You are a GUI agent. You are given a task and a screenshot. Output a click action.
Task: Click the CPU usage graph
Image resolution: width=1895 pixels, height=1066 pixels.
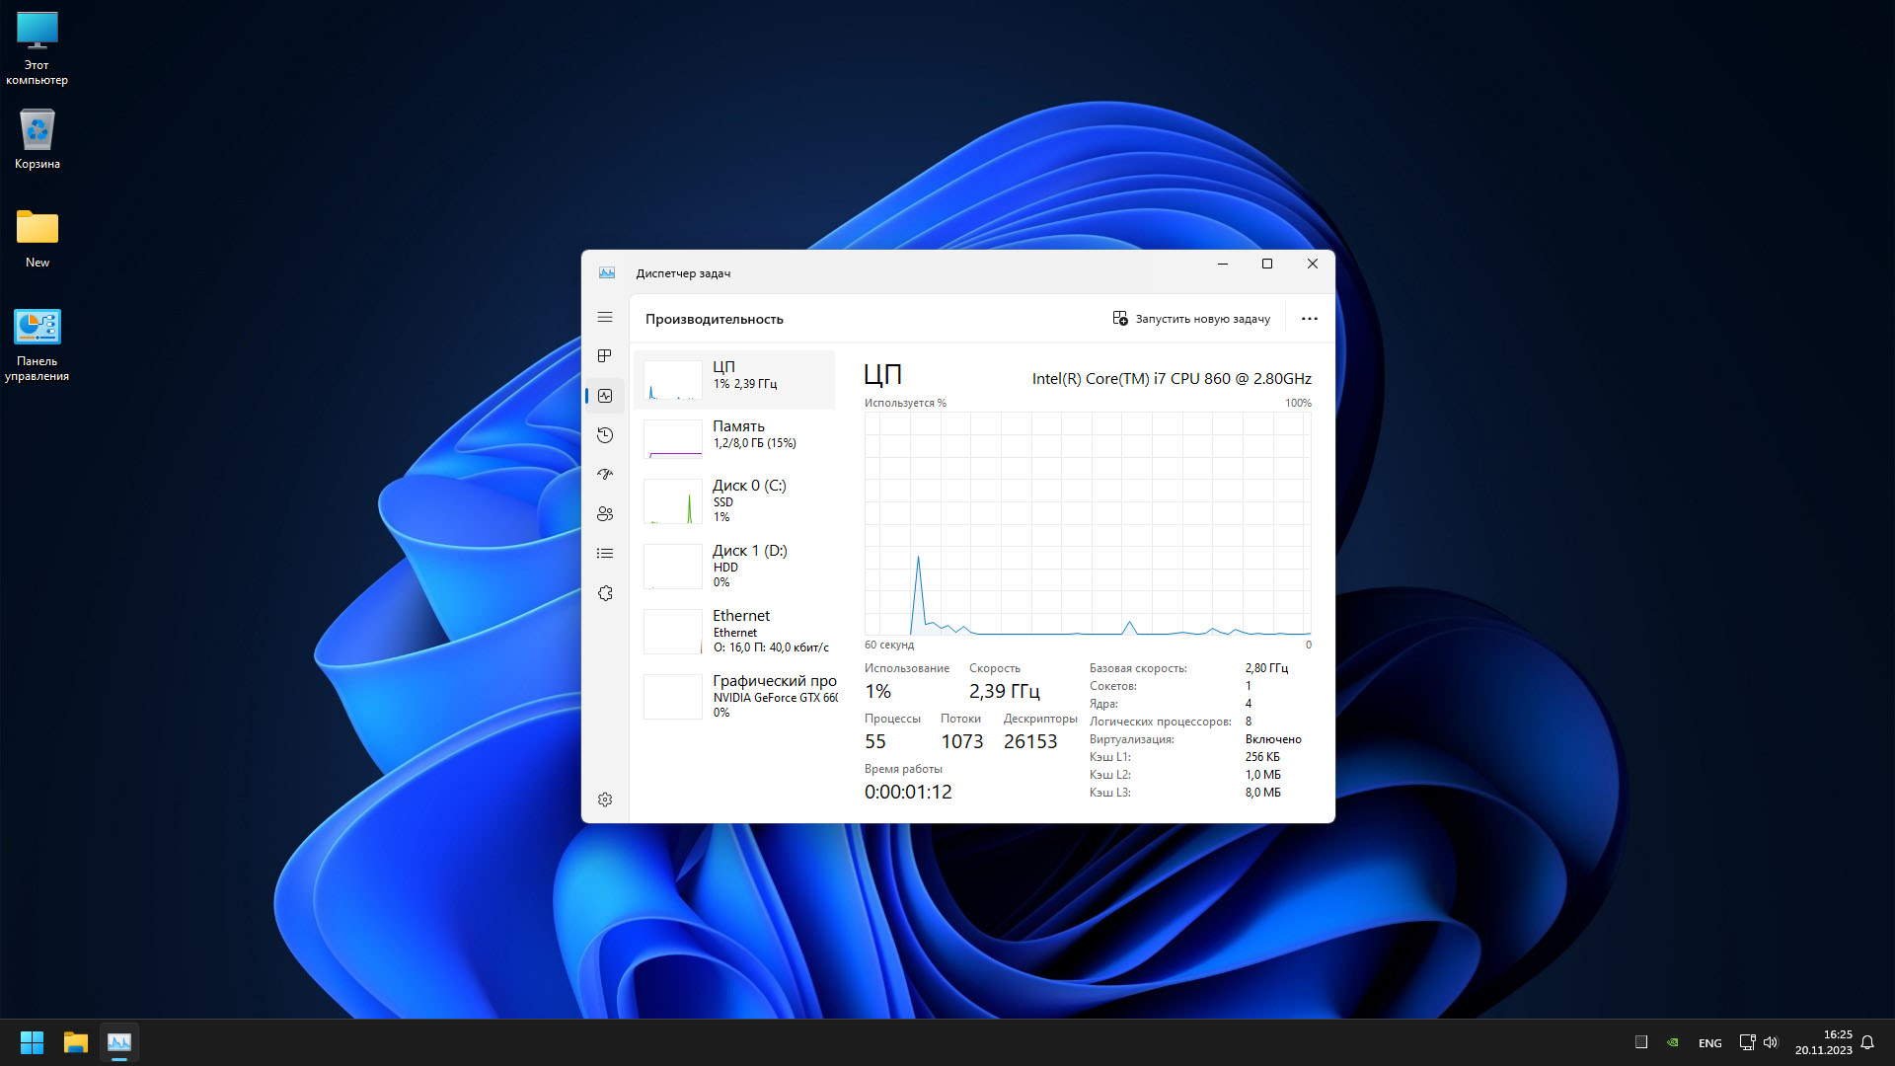click(x=1087, y=524)
